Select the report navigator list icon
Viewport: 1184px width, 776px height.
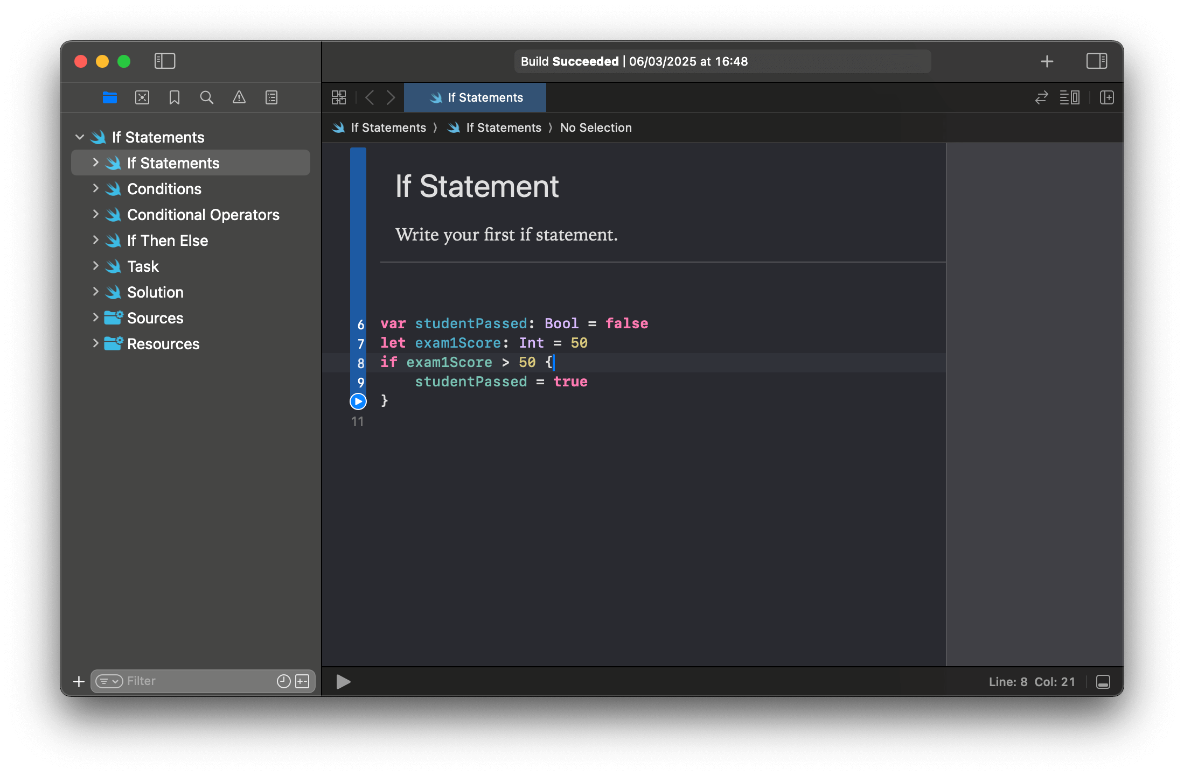pyautogui.click(x=271, y=97)
